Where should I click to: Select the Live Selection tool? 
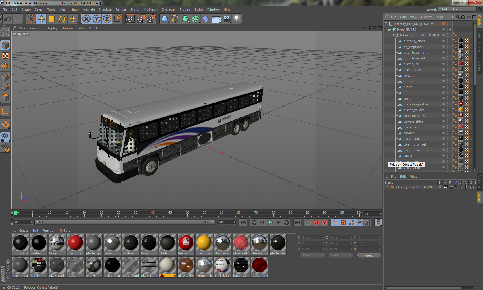[31, 19]
